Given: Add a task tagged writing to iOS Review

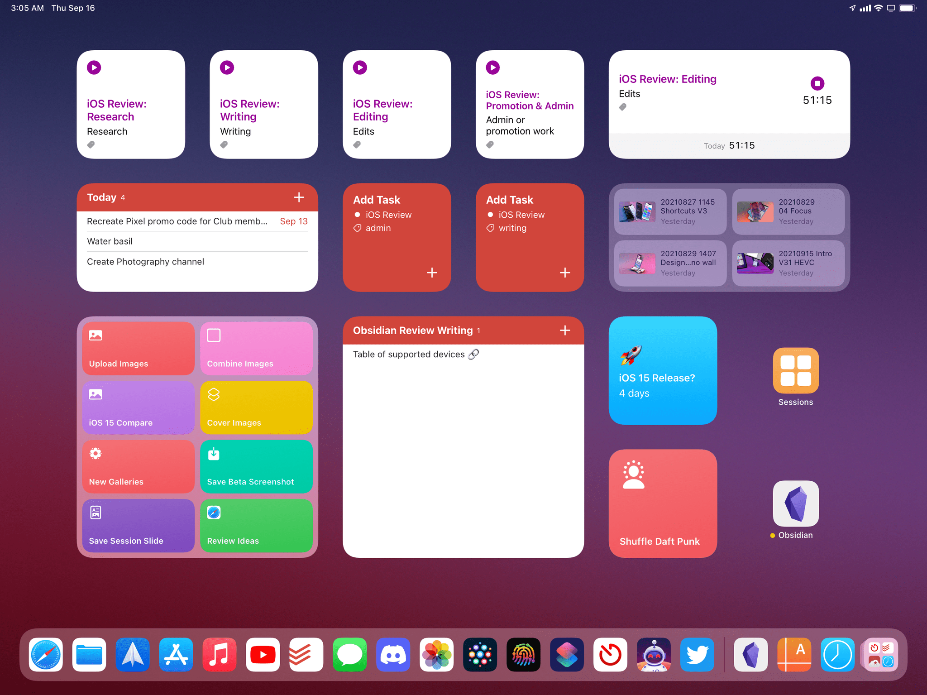Looking at the screenshot, I should pyautogui.click(x=565, y=273).
